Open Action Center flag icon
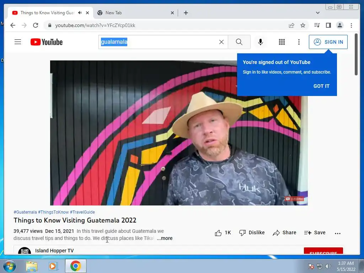Viewport: 364px width, 273px height. click(311, 266)
